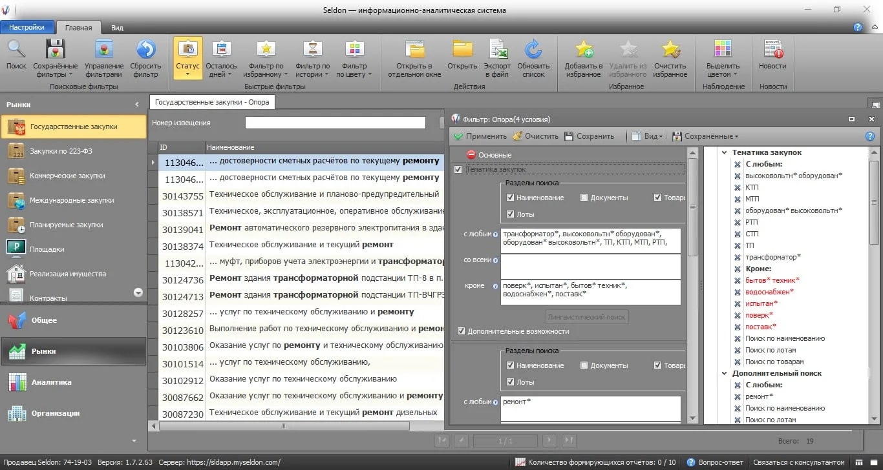Open the Вид dropdown in filter toolbar
This screenshot has height=470, width=883.
[x=648, y=136]
